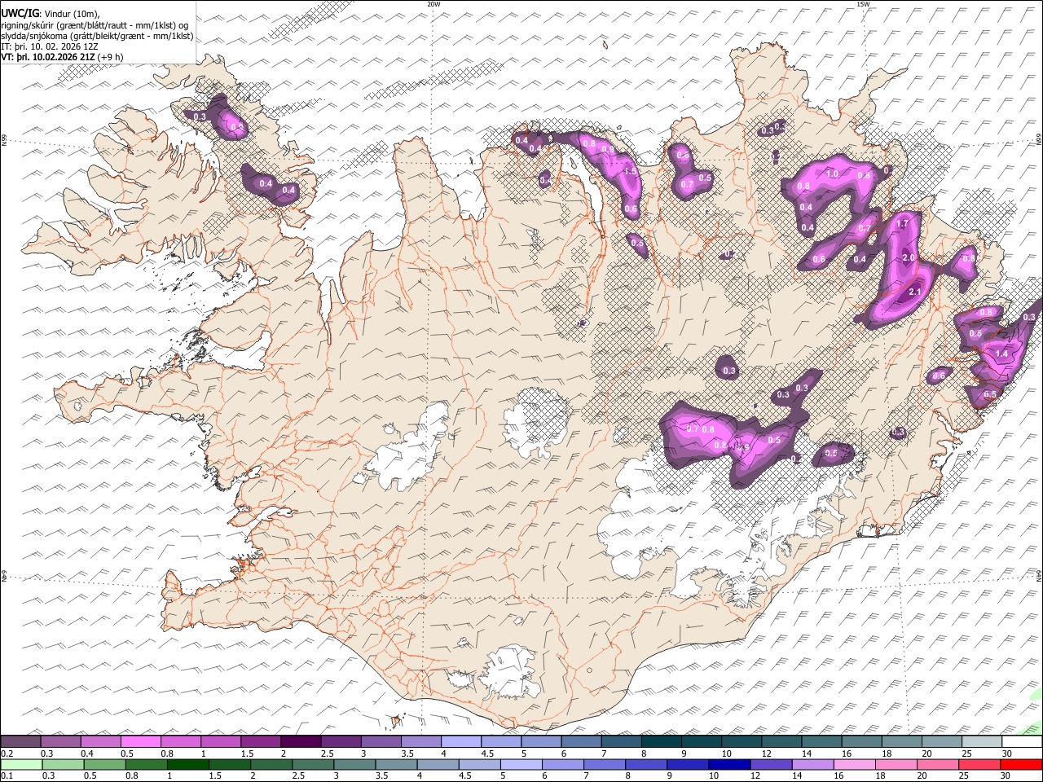Select the deep blue swatch at 10, bottom row
The image size is (1043, 782).
730,764
